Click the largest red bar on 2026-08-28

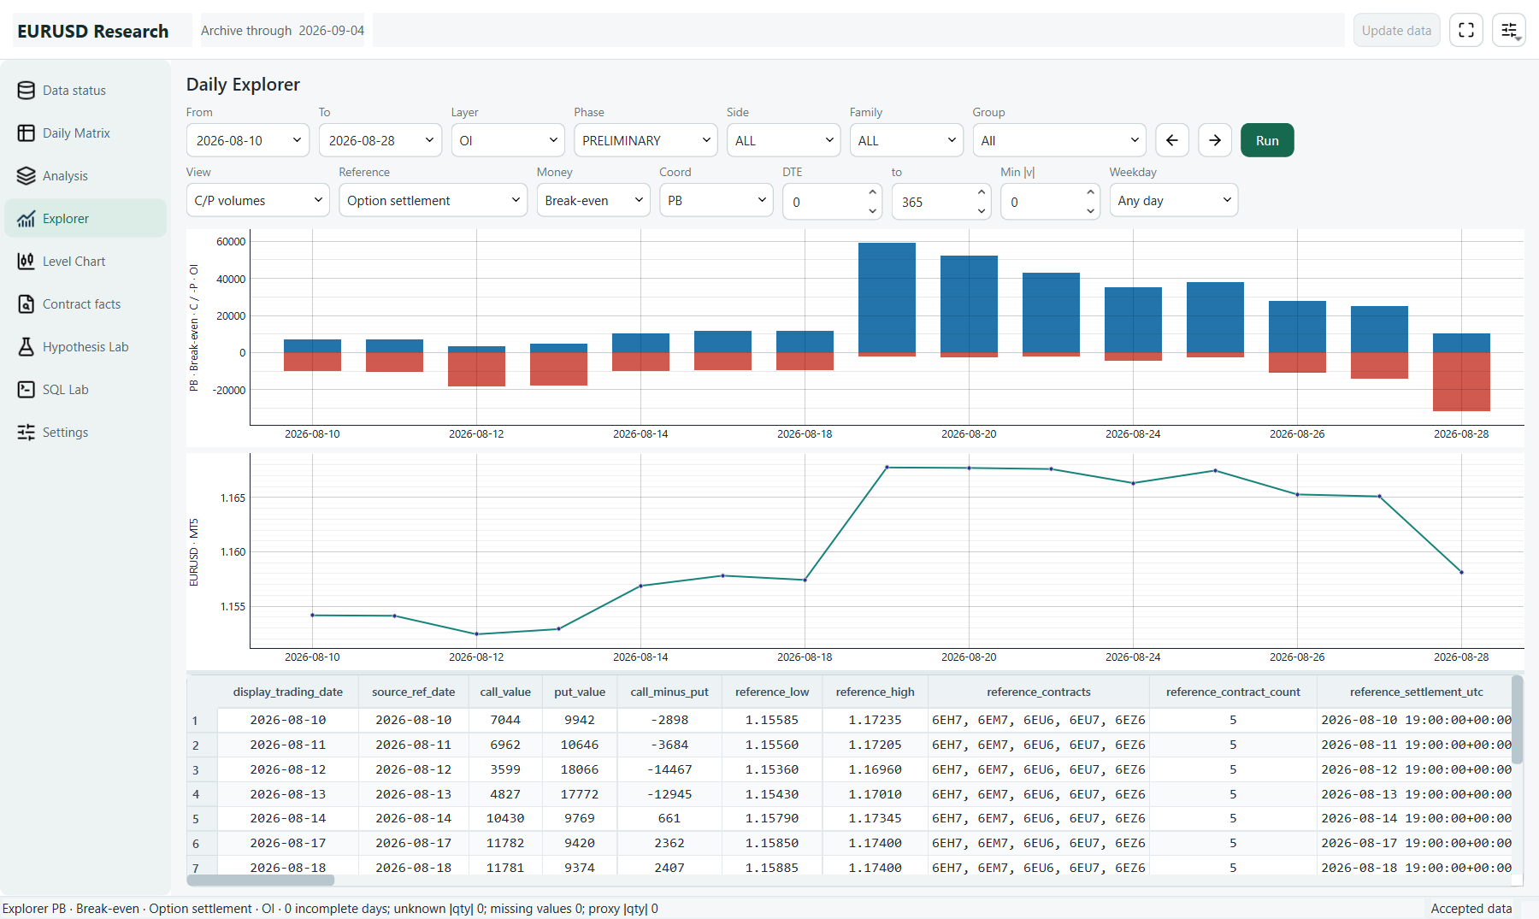[1461, 381]
